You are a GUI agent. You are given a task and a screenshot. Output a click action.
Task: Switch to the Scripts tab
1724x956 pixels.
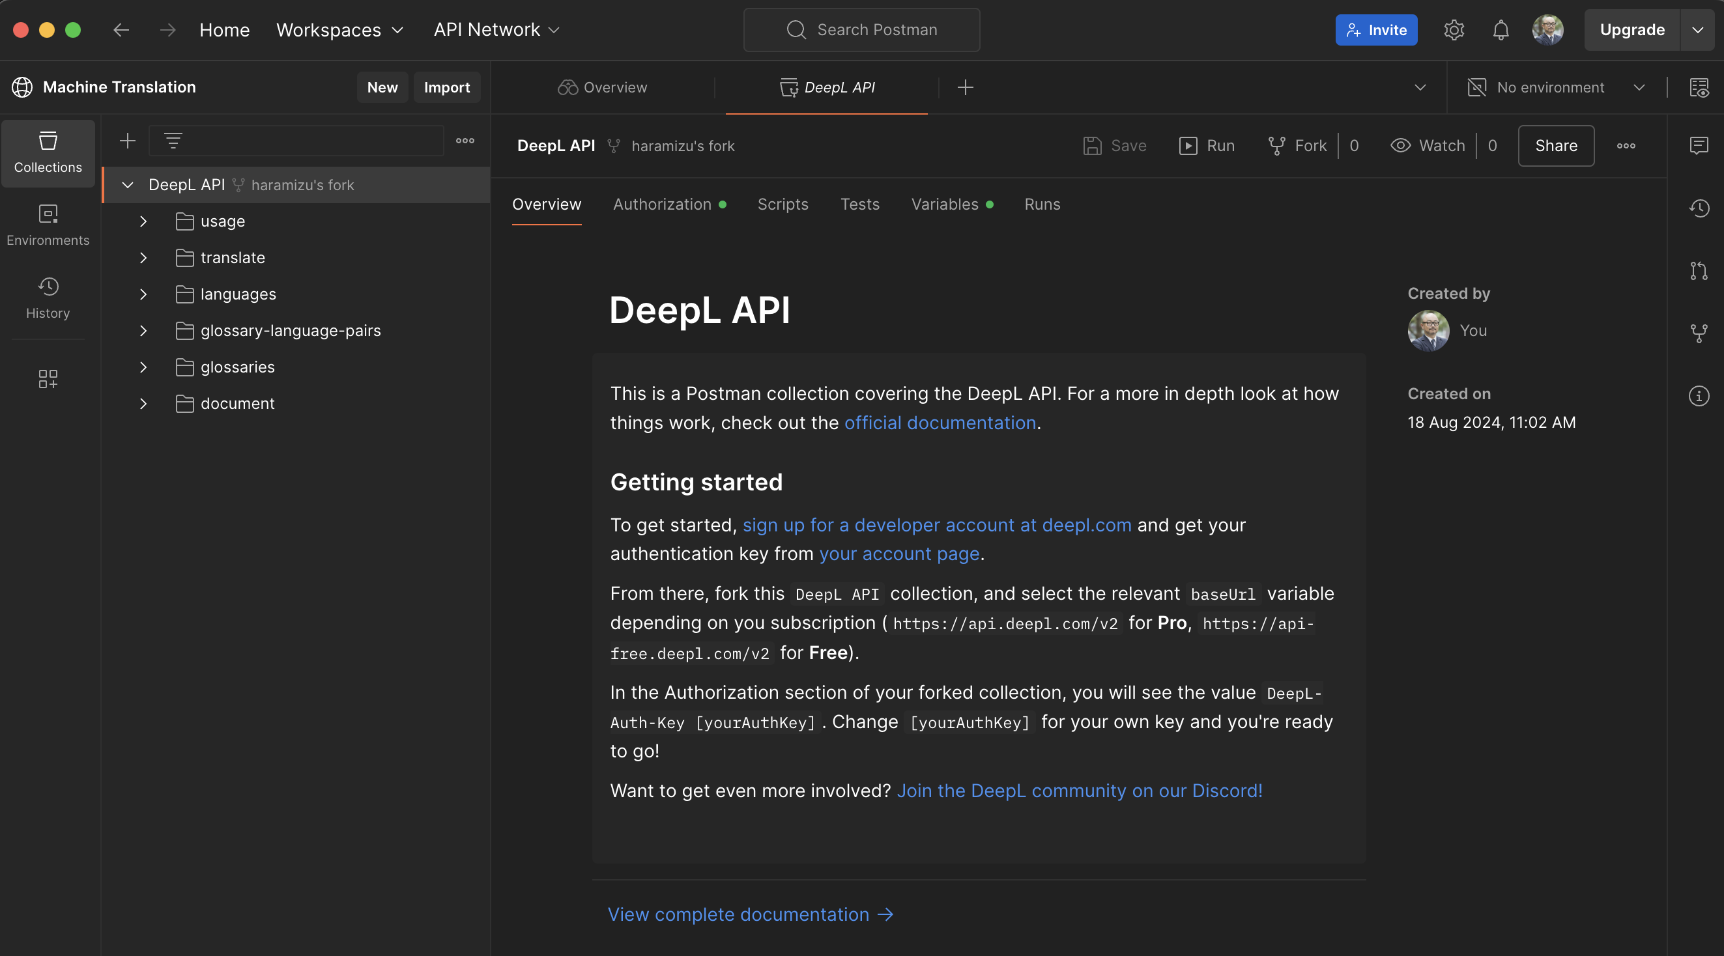point(783,204)
